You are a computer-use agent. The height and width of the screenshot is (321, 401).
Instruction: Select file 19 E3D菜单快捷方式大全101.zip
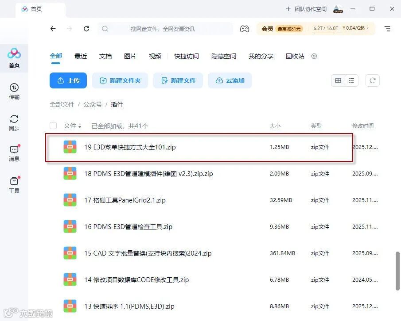pyautogui.click(x=130, y=147)
